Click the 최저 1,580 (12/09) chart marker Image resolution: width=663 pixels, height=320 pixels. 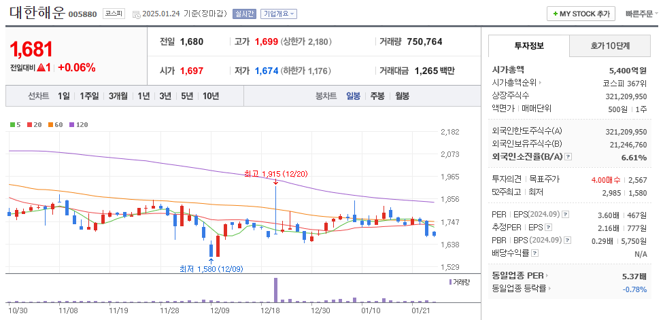(211, 268)
